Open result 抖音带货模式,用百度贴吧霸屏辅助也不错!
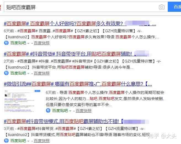This screenshot has width=181, height=144. tap(76, 121)
